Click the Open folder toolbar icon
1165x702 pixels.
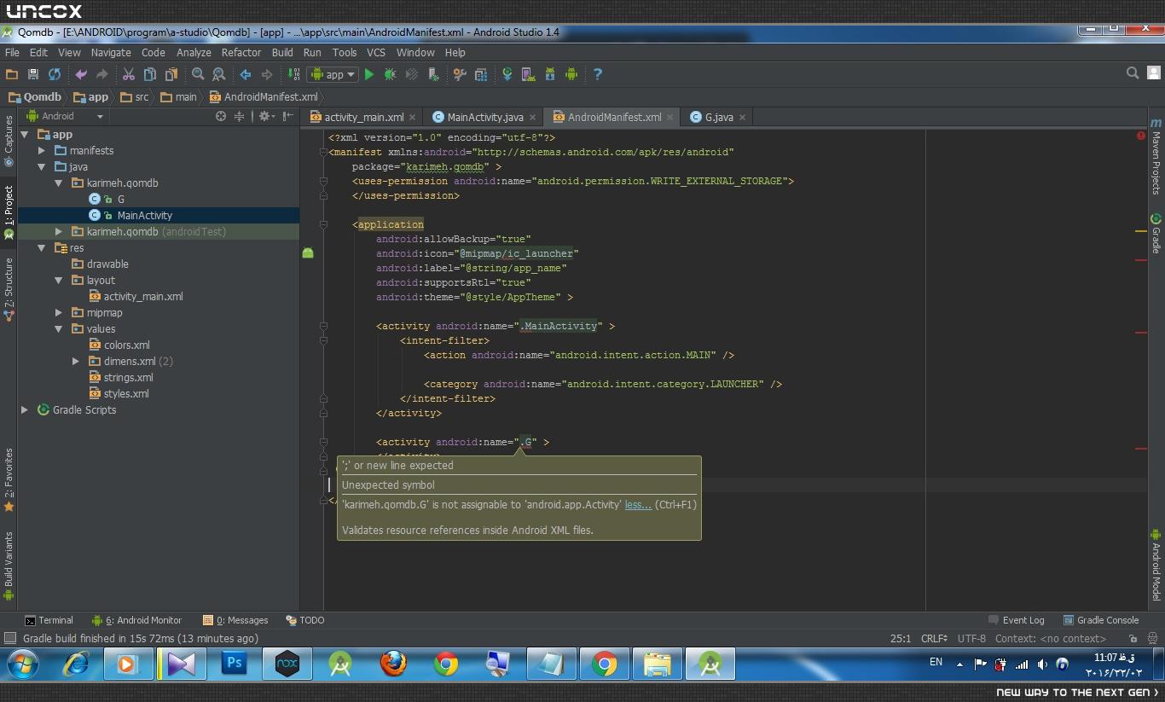coord(12,74)
